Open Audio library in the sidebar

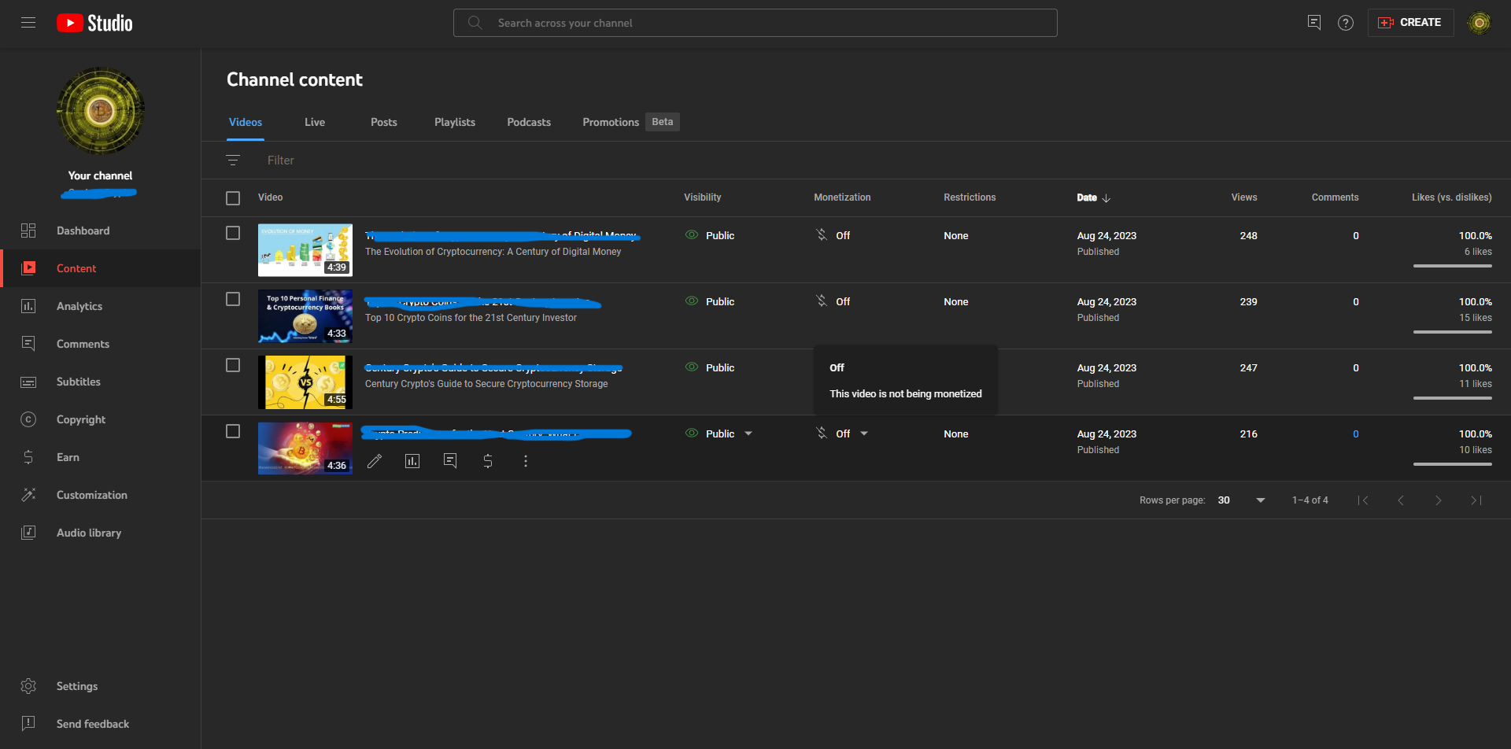[101, 533]
